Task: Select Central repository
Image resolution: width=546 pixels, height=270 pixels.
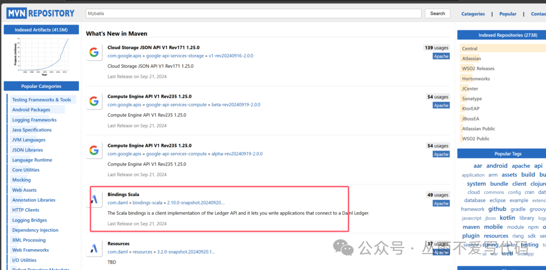Action: [469, 48]
